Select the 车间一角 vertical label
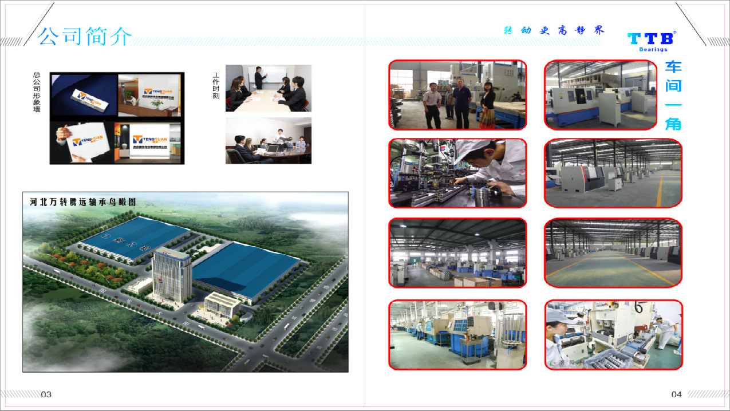 click(x=673, y=95)
